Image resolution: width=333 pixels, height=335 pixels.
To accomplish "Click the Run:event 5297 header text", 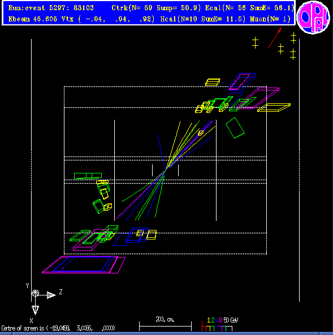I will (51, 8).
